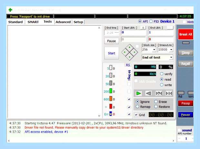
Task: Click the red Break All button
Action: (185, 34)
